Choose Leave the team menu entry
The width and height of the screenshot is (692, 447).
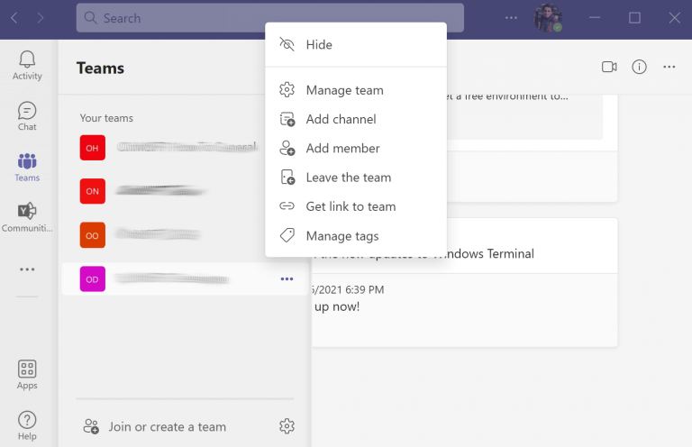[x=356, y=178]
